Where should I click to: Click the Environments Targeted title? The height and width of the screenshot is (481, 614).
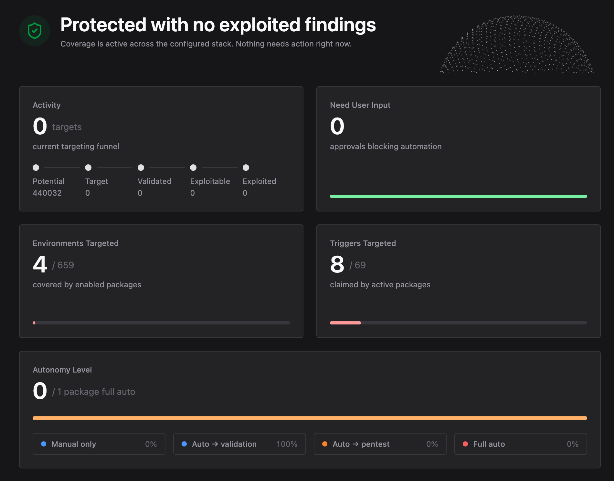pyautogui.click(x=76, y=243)
